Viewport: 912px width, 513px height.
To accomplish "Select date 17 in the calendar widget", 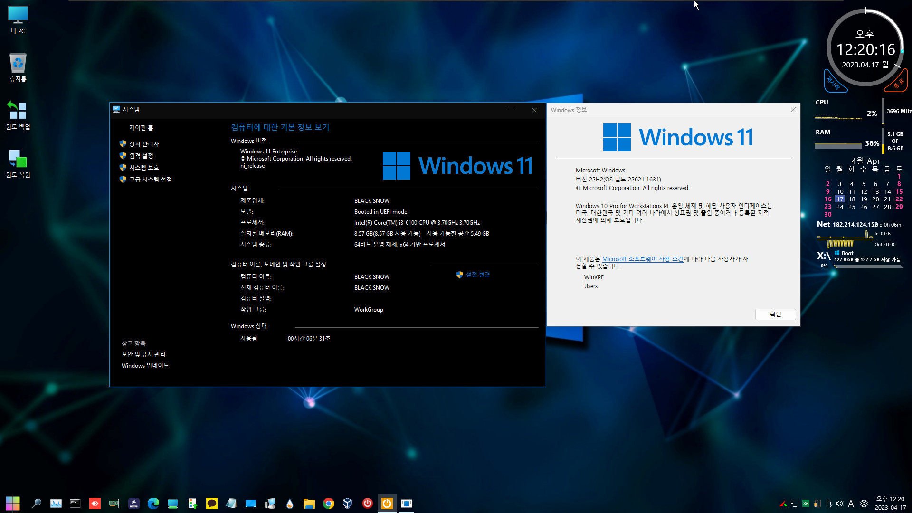I will tap(840, 199).
